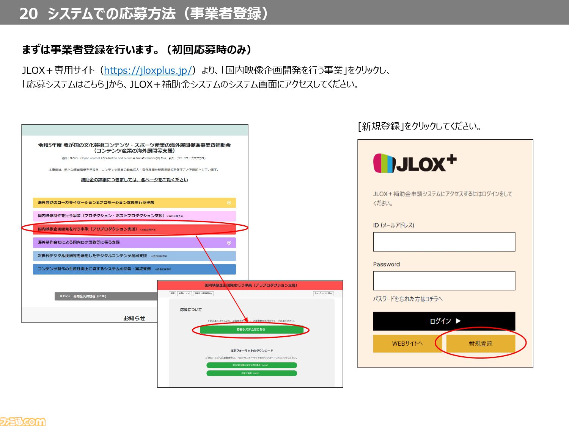569x426 pixels.
Task: Open the https://jloxplus.jp/ hyperlink
Action: click(x=148, y=70)
